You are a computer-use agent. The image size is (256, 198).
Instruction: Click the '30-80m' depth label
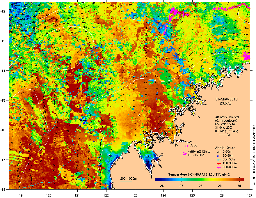[228, 155]
